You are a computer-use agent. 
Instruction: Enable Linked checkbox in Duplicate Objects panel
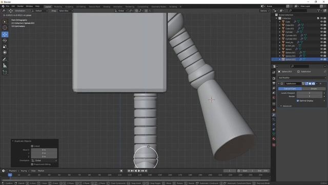coord(32,146)
